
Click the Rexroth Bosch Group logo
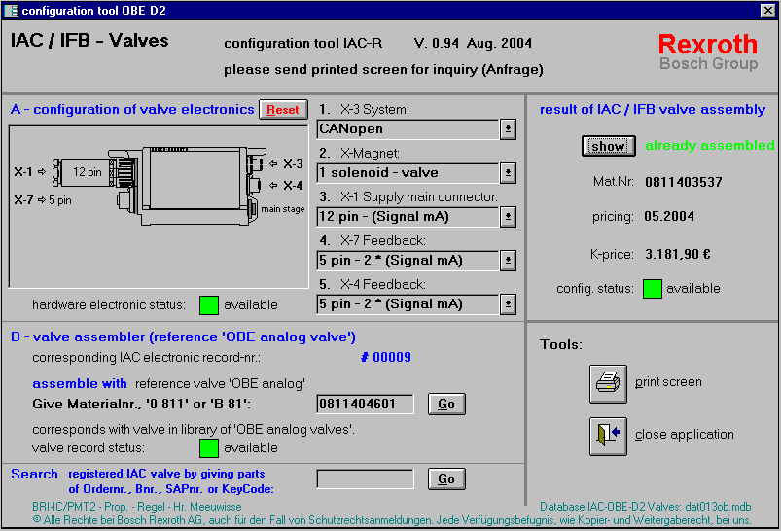pyautogui.click(x=708, y=52)
